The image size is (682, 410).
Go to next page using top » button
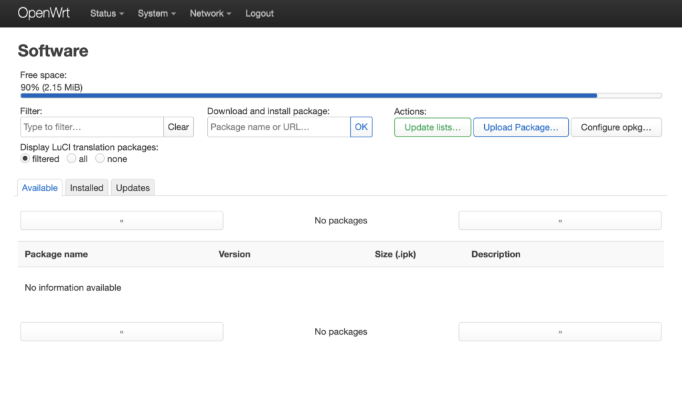coord(559,221)
